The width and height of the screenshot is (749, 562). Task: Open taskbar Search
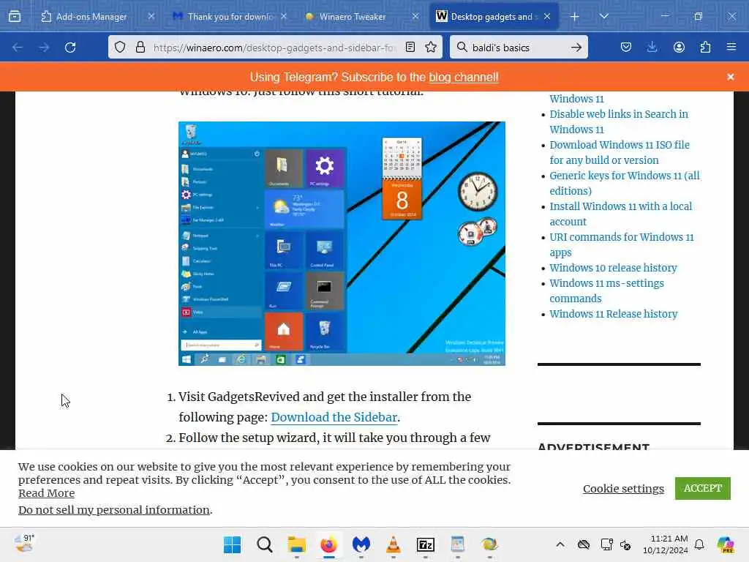[x=265, y=544]
